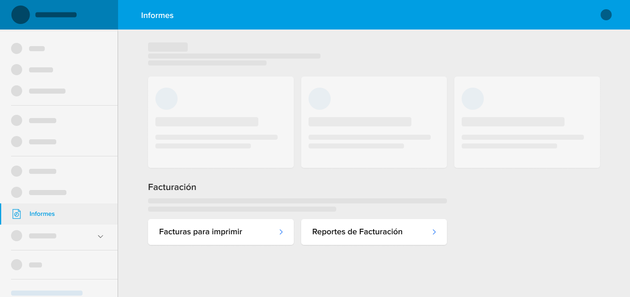Screen dimensions: 630x297
Task: Click the Facturación section heading
Action: (x=172, y=187)
